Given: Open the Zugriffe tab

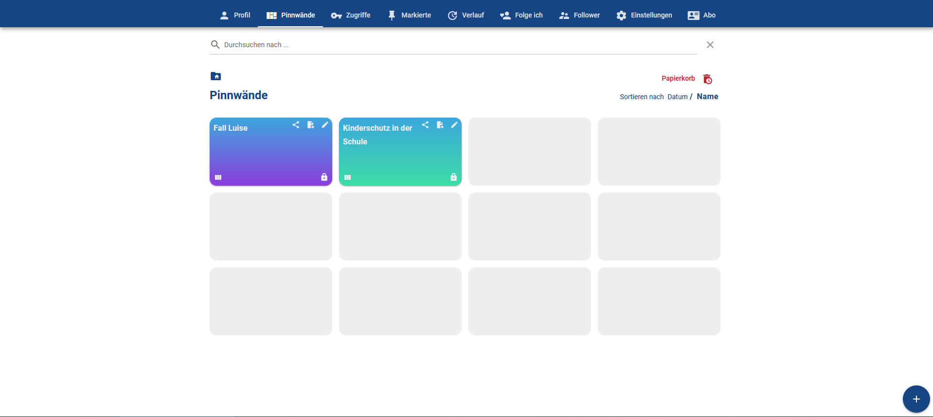Looking at the screenshot, I should point(351,15).
